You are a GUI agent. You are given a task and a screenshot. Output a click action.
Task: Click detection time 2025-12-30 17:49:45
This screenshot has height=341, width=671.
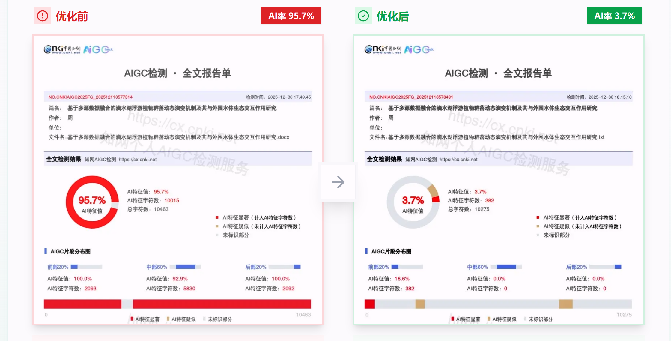289,97
